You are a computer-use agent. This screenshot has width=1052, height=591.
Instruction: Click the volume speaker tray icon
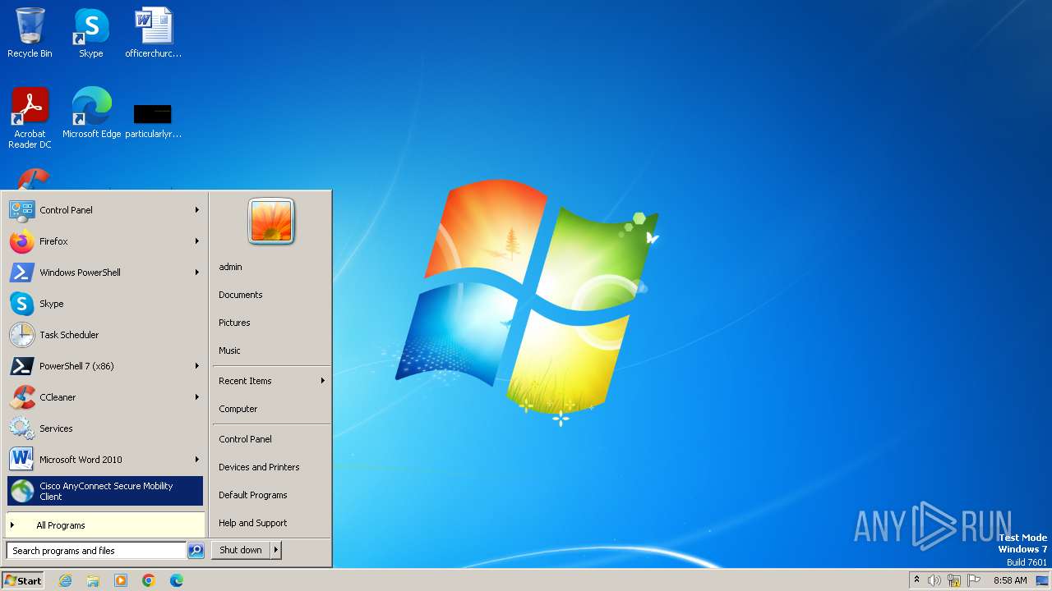click(934, 580)
